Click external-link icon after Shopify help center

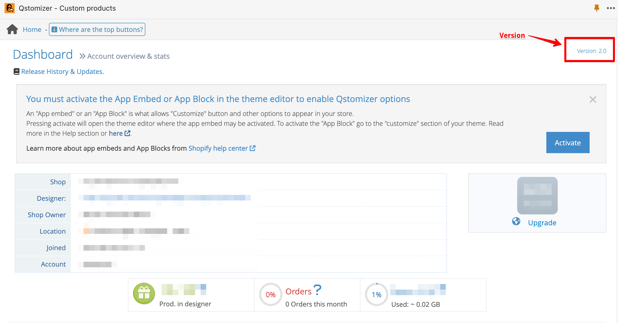(x=253, y=148)
